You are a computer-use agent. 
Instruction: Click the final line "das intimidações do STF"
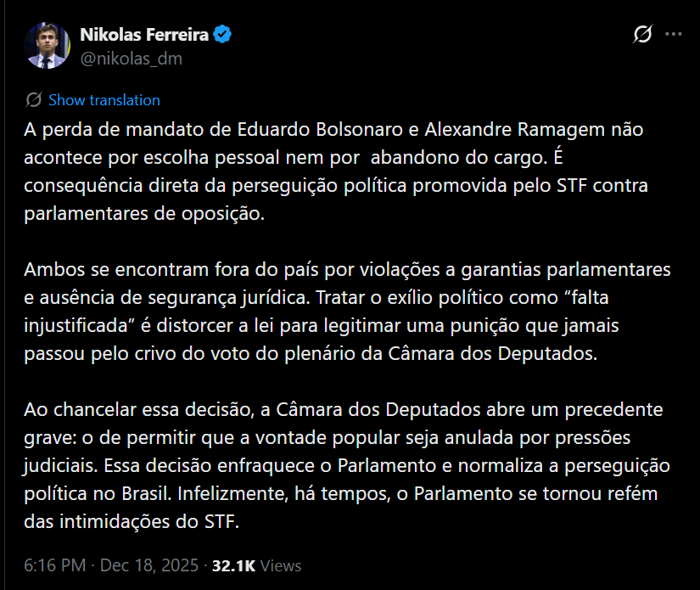[132, 522]
